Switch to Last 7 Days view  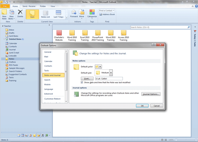coord(58,14)
